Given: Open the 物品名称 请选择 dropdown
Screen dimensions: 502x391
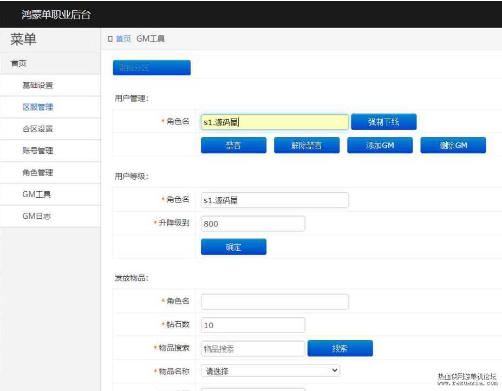Looking at the screenshot, I should click(x=271, y=371).
